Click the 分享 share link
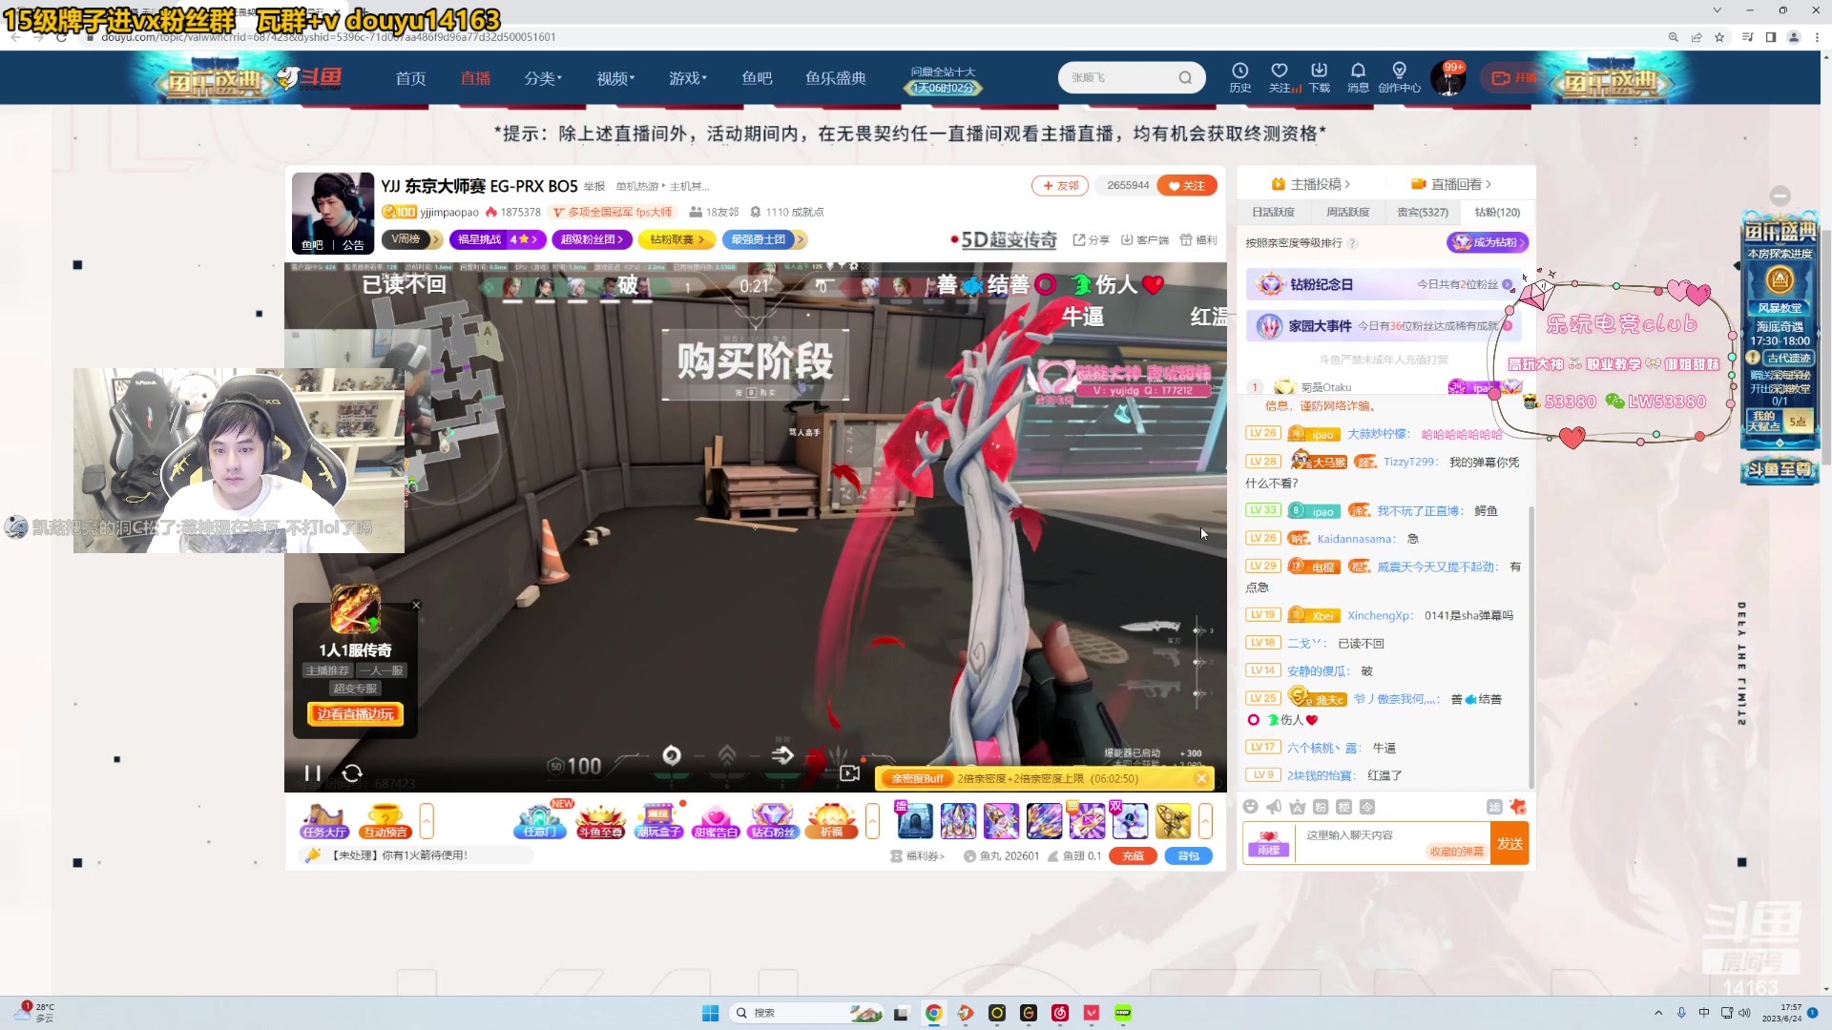 click(1091, 240)
